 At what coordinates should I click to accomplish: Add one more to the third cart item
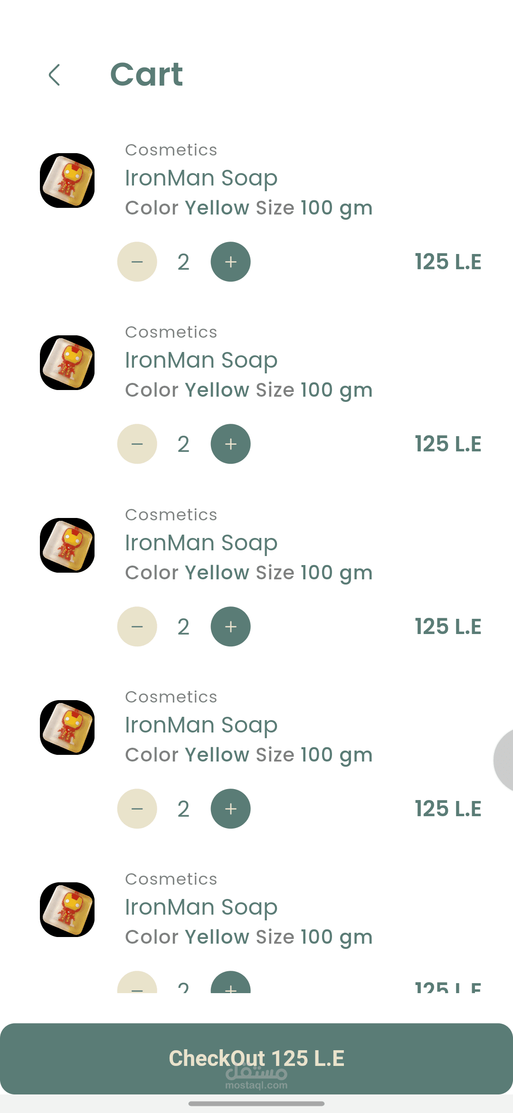click(231, 627)
